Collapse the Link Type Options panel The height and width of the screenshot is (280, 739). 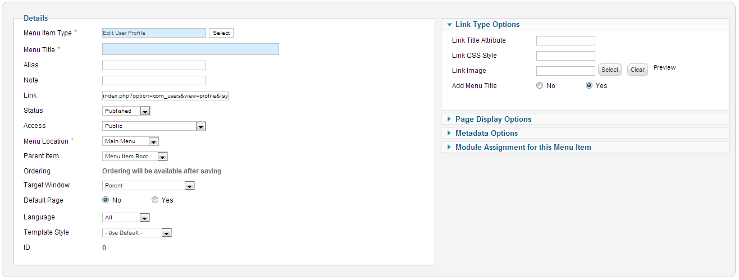pos(487,24)
